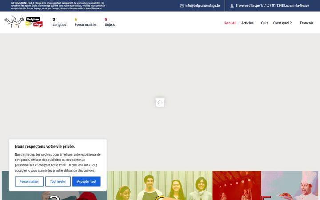Click the 6 Personnalités counter
This screenshot has width=320, height=200.
[x=85, y=22]
